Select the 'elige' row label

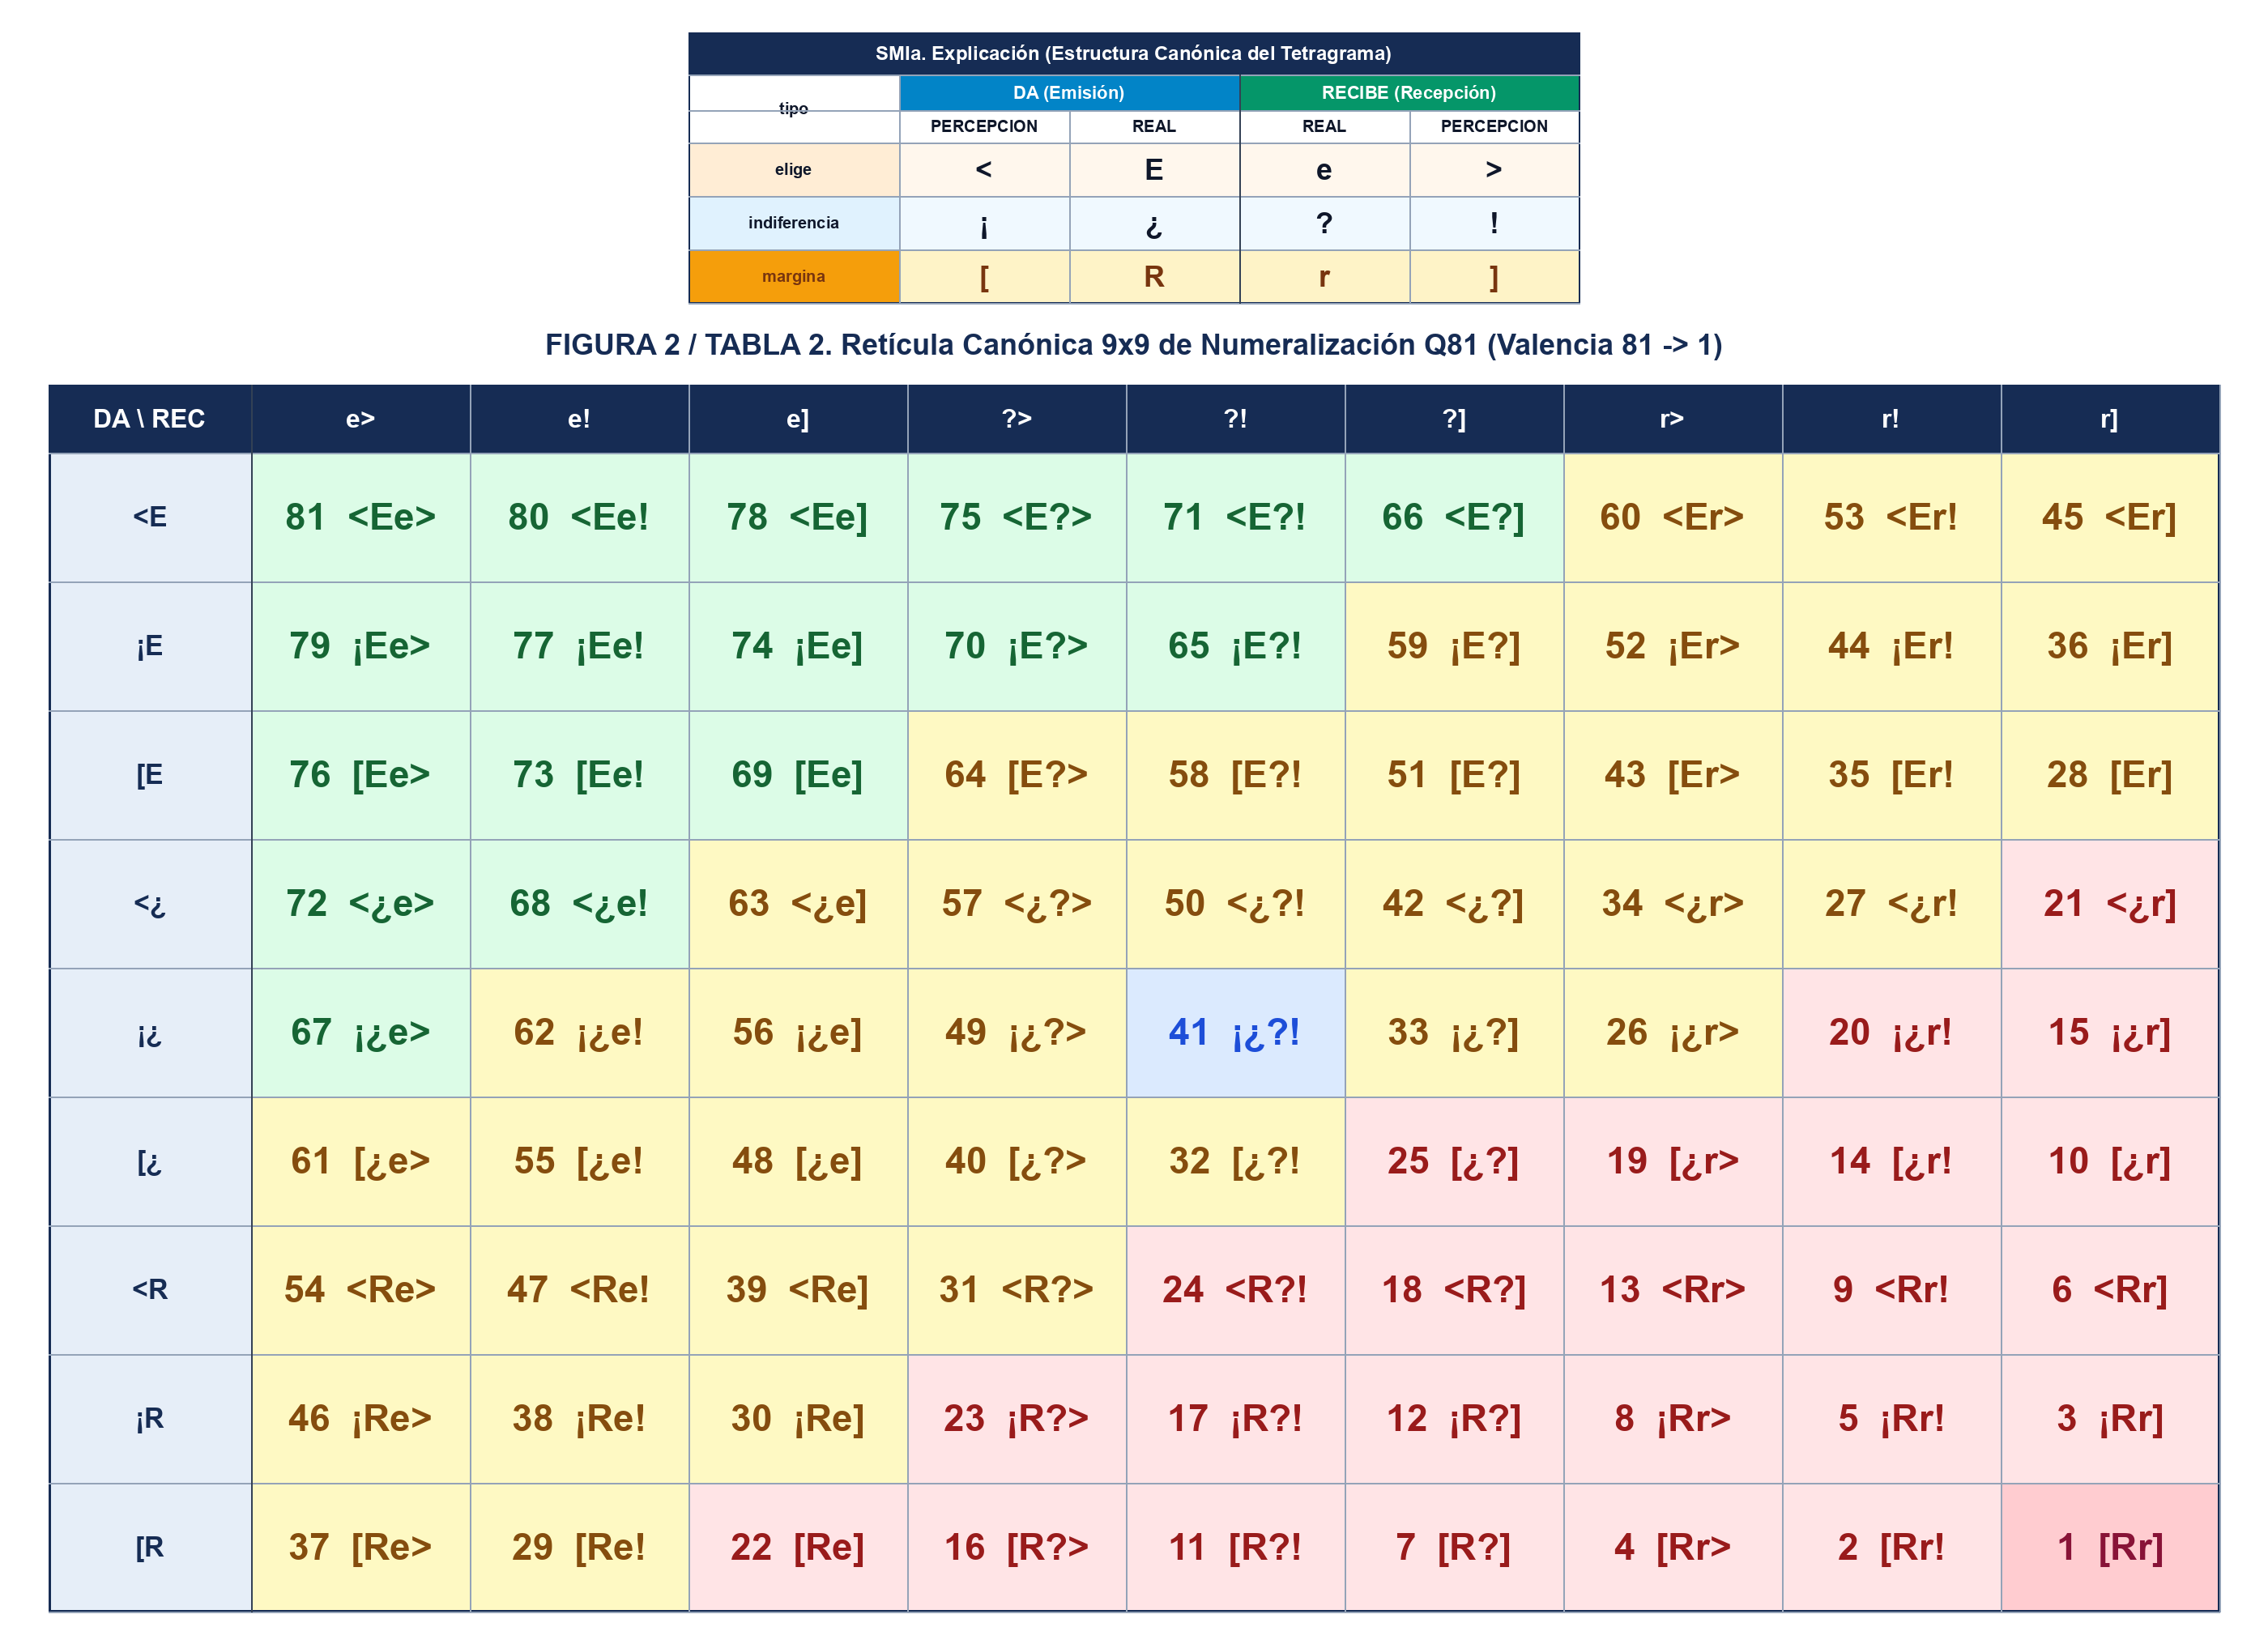(x=794, y=170)
